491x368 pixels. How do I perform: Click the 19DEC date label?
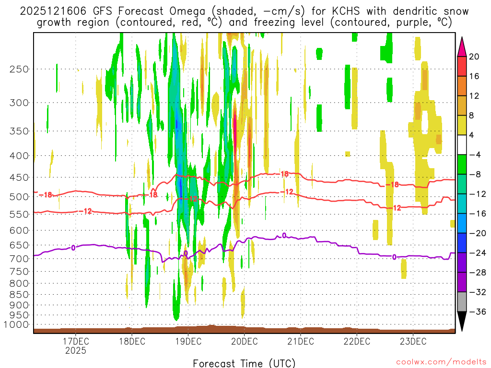pyautogui.click(x=188, y=341)
